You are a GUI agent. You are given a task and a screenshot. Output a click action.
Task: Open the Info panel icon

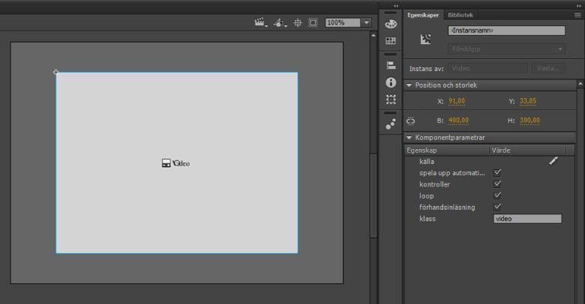pos(391,82)
